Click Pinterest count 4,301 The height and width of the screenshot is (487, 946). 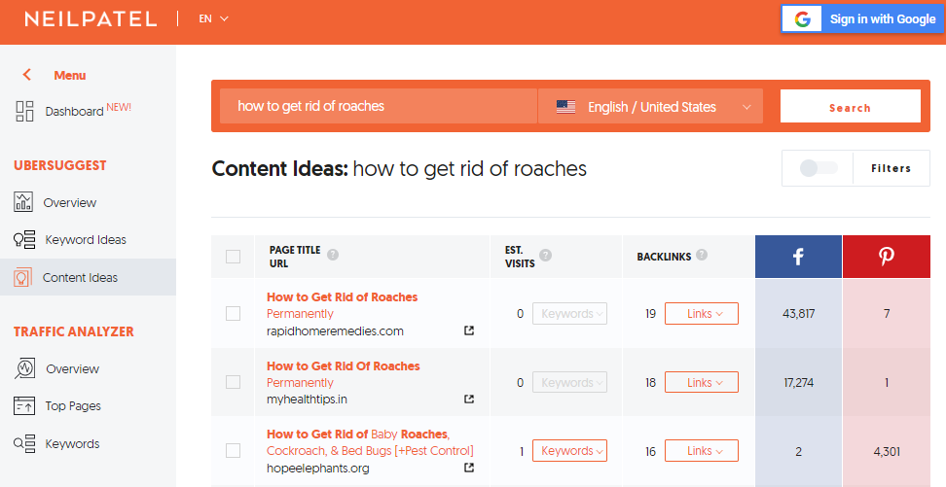point(887,451)
